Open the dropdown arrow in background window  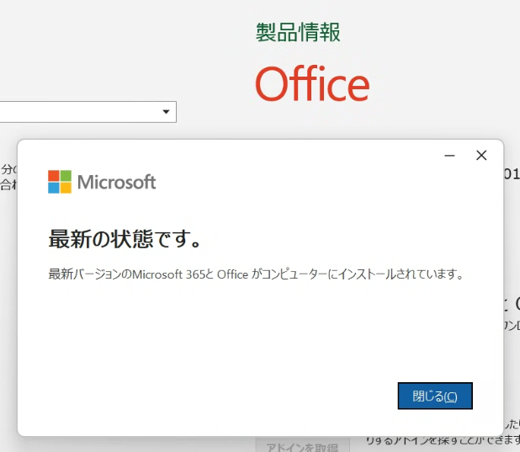[x=166, y=112]
